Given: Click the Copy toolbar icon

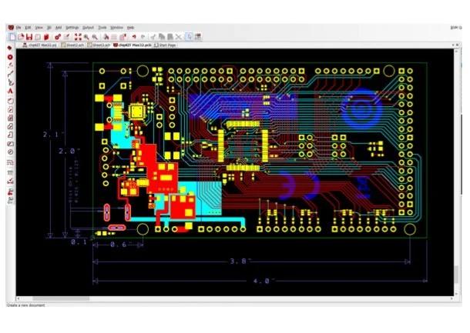Looking at the screenshot, I should (162, 37).
